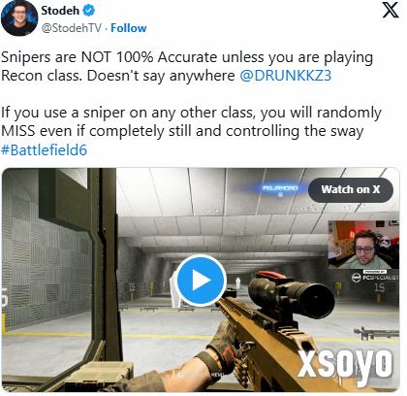
Task: Click the paragraph about randomly missing shots
Action: [191, 122]
